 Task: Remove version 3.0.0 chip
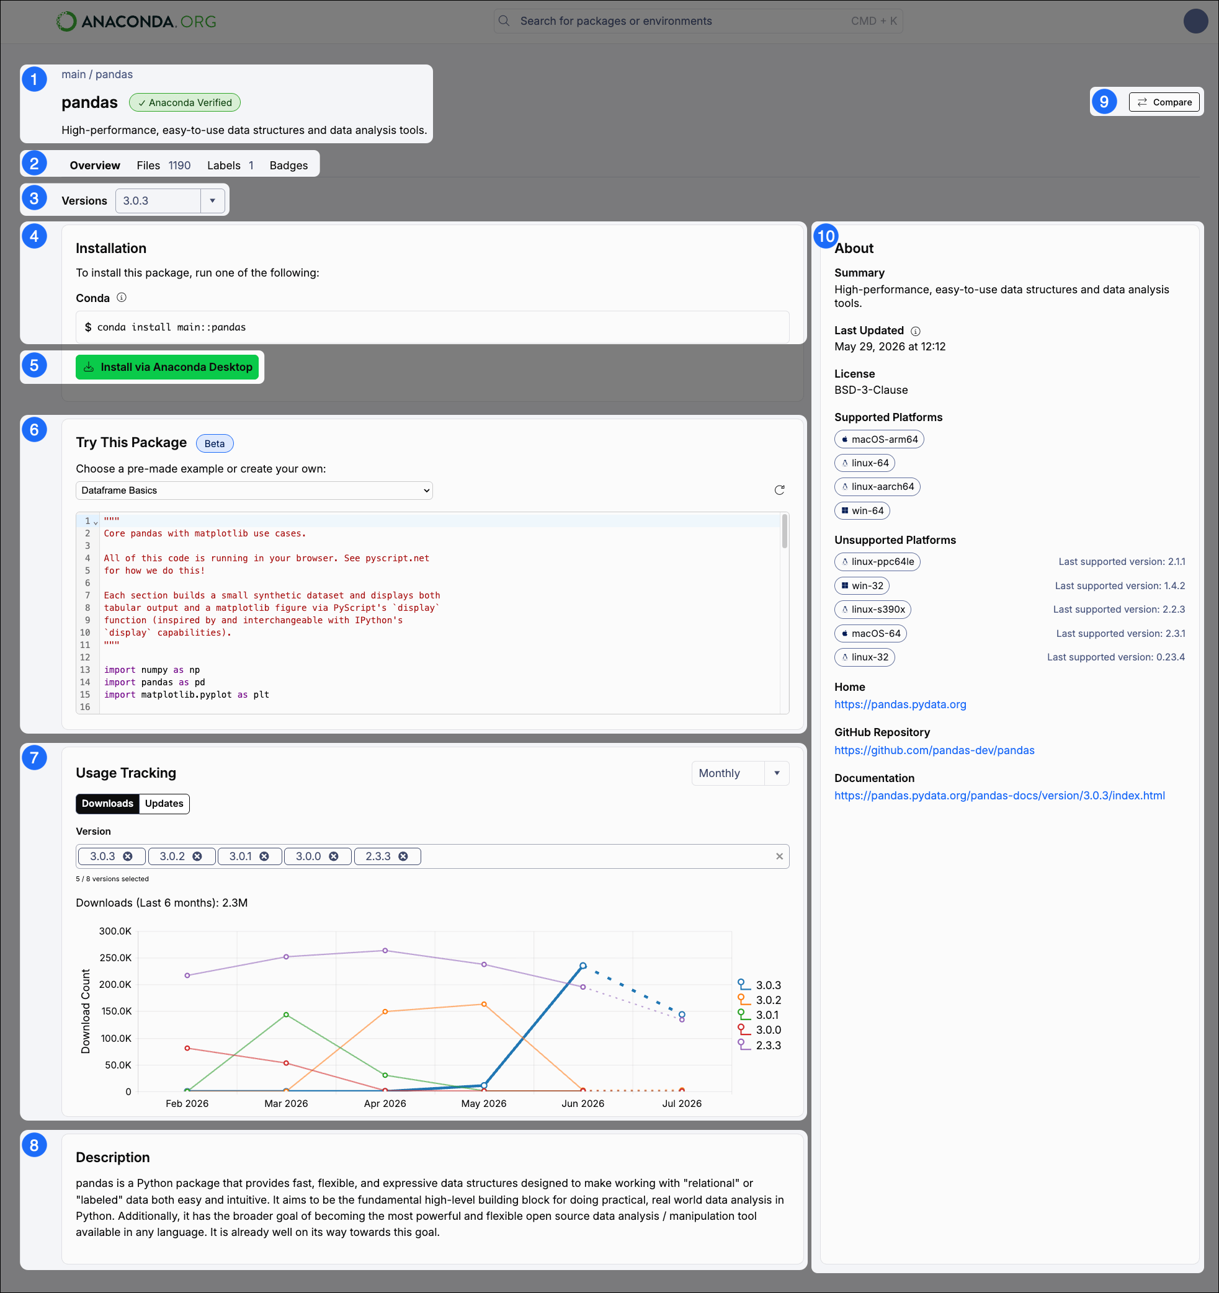(334, 856)
